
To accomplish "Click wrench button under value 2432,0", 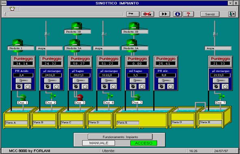I will [x=52, y=80].
